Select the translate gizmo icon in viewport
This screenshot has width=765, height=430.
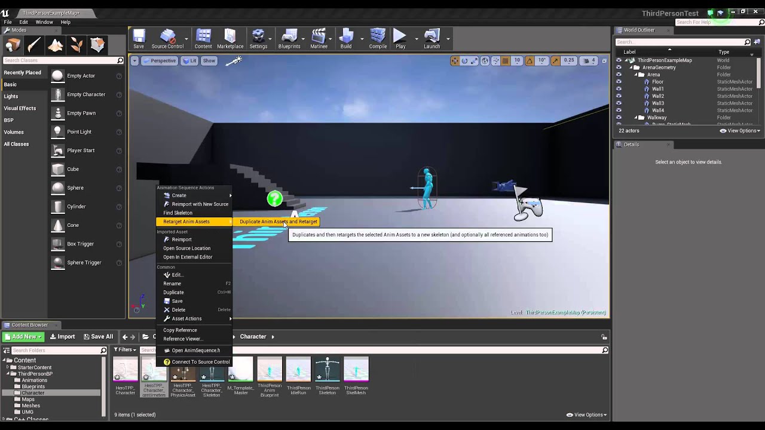tap(455, 60)
